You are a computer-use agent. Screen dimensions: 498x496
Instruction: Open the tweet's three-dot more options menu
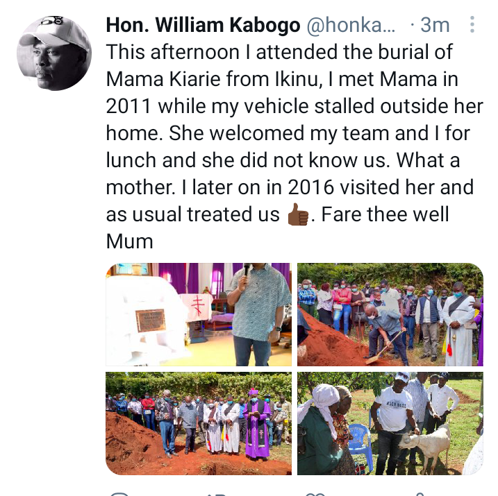pos(472,24)
